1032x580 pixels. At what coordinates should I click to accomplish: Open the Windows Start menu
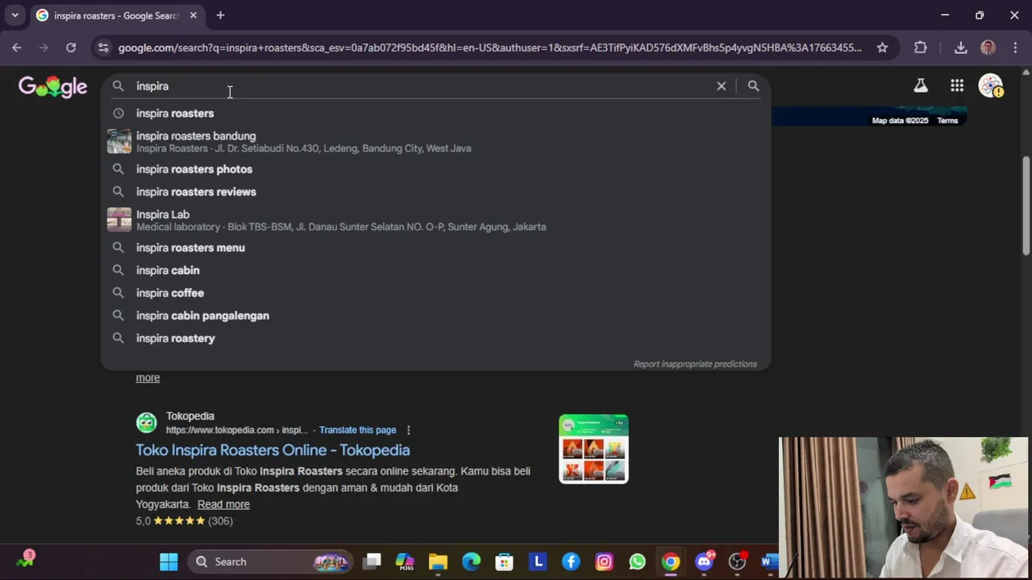tap(169, 561)
